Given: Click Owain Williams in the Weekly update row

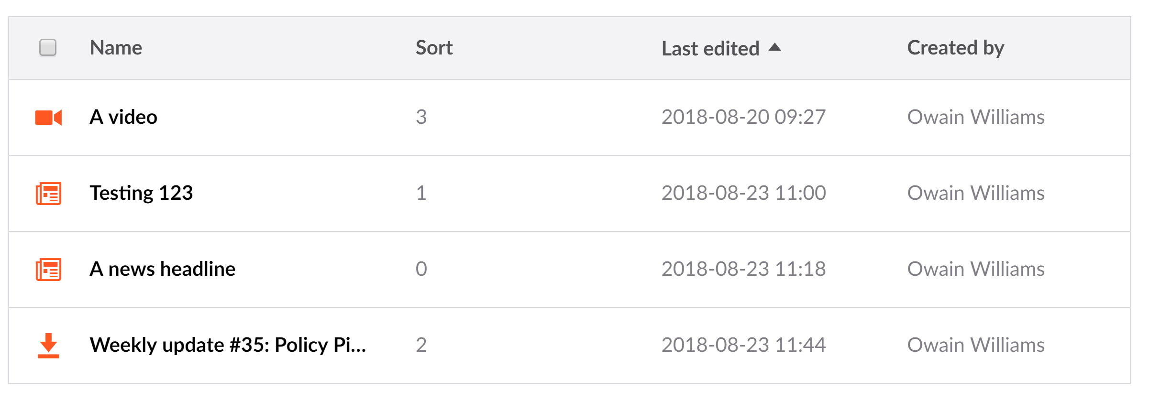Looking at the screenshot, I should click(x=975, y=345).
